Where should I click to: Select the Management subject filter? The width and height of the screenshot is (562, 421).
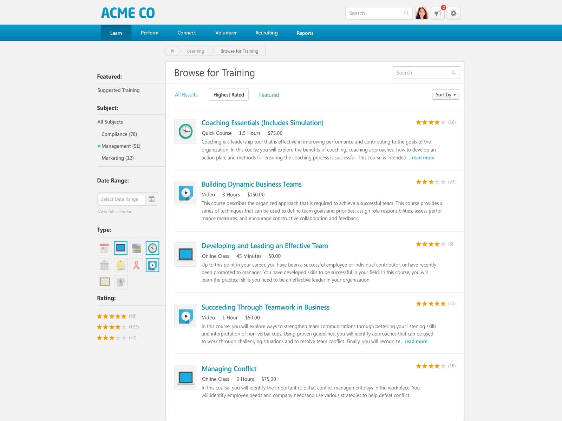pyautogui.click(x=120, y=146)
